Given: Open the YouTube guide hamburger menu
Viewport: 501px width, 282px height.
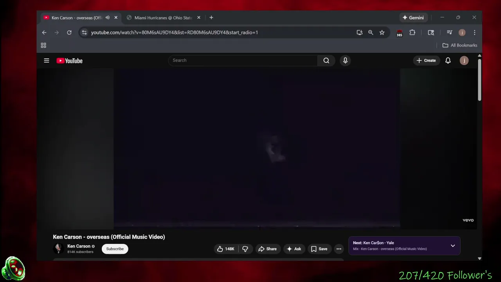Looking at the screenshot, I should coord(47,61).
